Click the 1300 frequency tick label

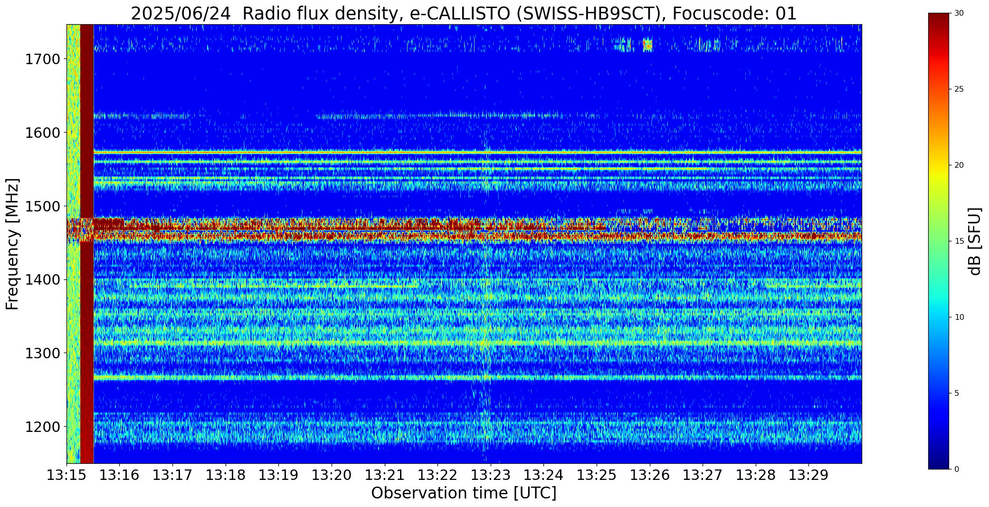(x=42, y=353)
